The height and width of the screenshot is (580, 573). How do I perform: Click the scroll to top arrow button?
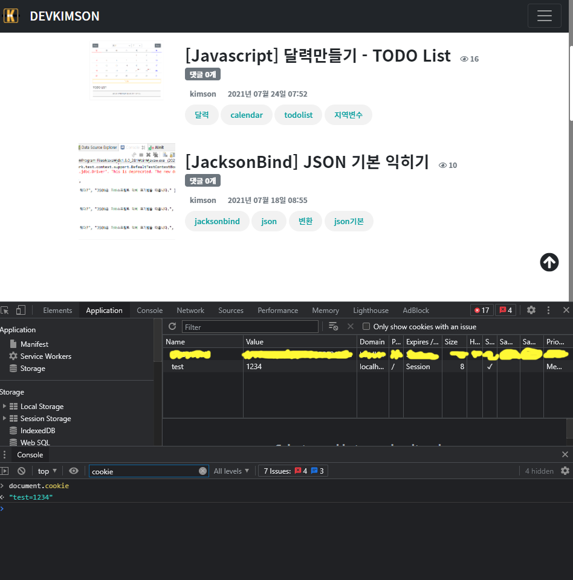[x=549, y=262]
